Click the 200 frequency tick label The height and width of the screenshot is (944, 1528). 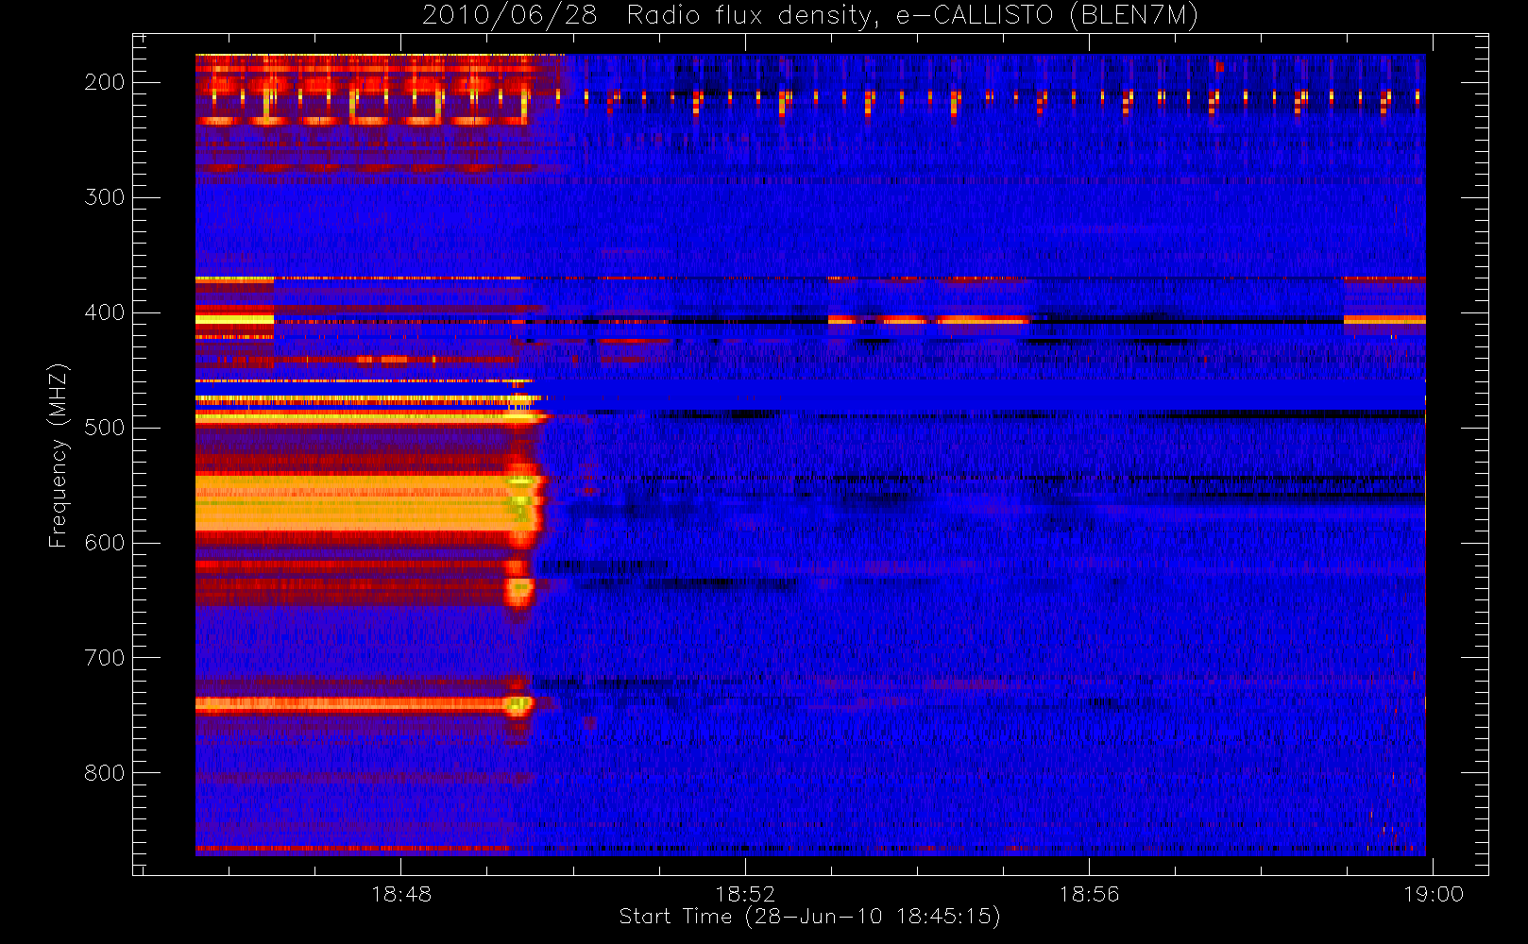click(x=105, y=82)
